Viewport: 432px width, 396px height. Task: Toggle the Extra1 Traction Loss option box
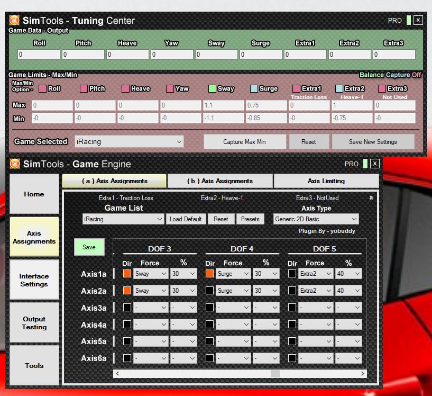click(296, 88)
